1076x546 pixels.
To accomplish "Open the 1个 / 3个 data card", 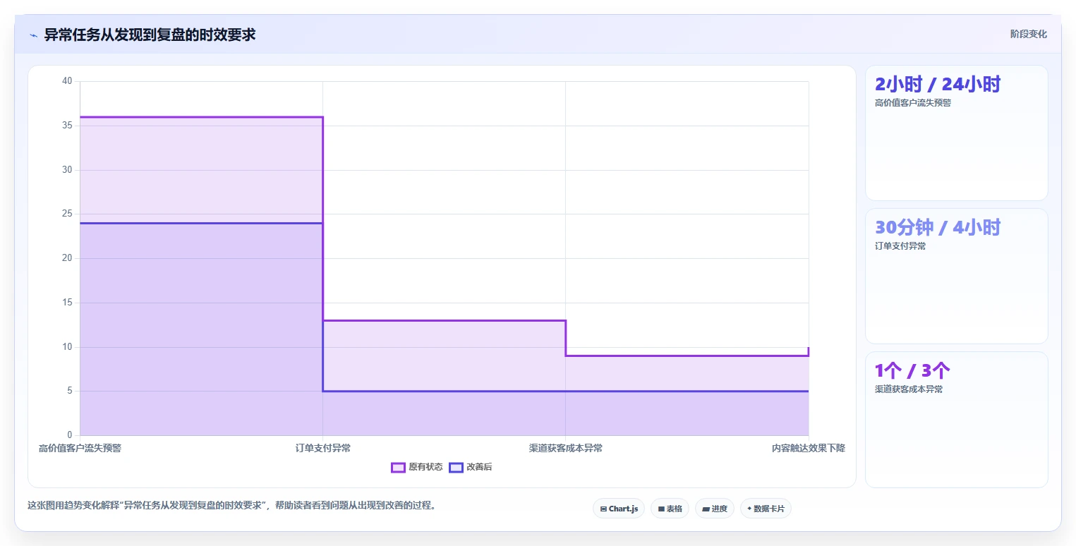I will coord(956,419).
